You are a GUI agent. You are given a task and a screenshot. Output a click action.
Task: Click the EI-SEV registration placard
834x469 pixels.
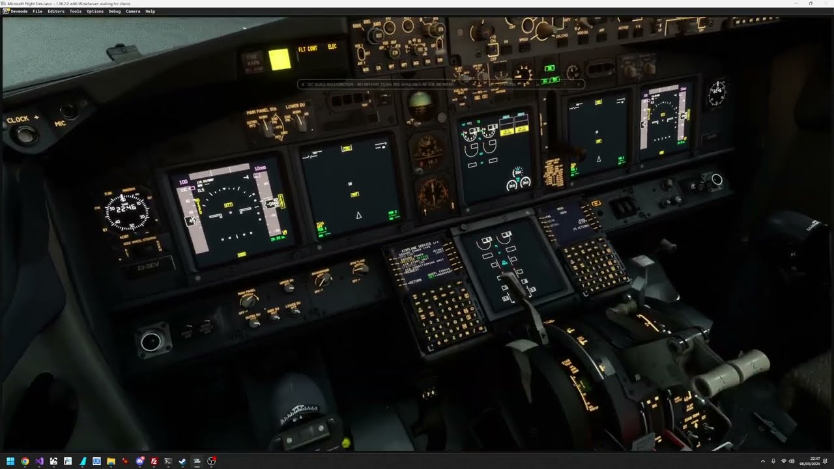[149, 266]
